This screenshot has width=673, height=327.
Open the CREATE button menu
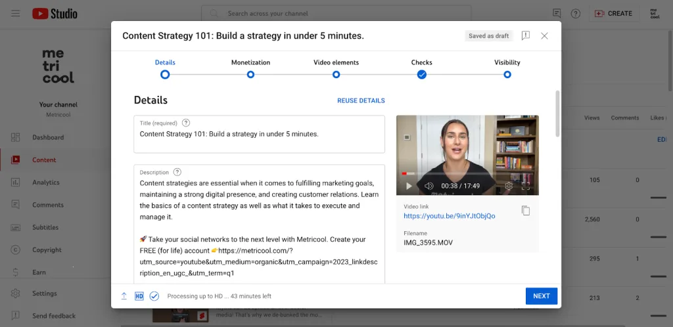613,13
